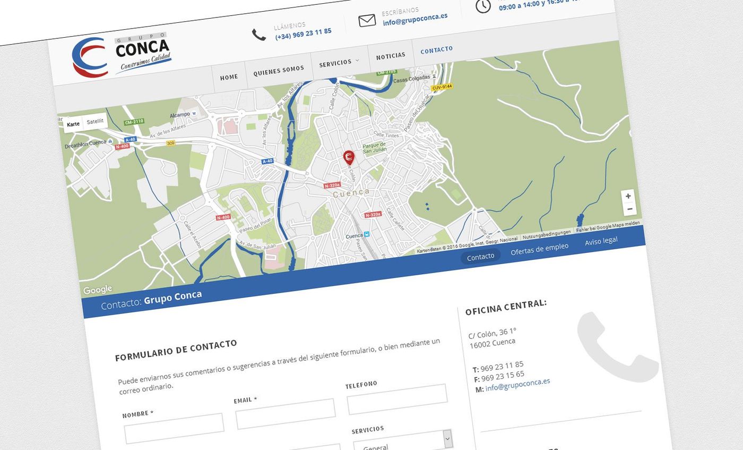Image resolution: width=743 pixels, height=450 pixels.
Task: Click the Google logo on the map
Action: (98, 290)
